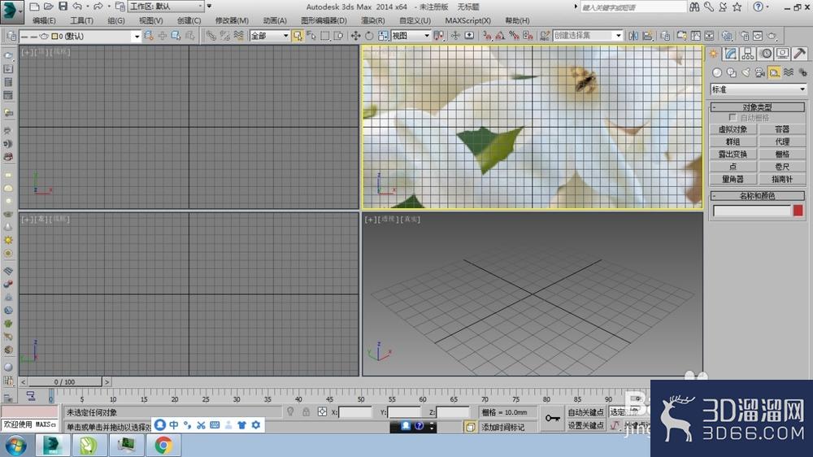Viewport: 813px width, 457px height.
Task: Open the 渲染(R) menu
Action: [373, 21]
